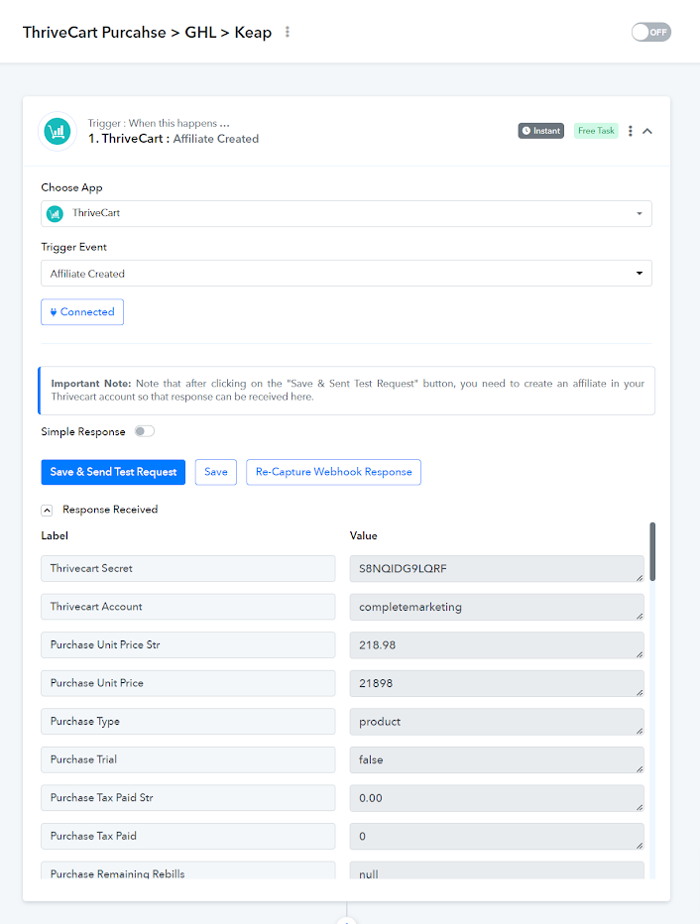Click the Connected button

click(82, 311)
